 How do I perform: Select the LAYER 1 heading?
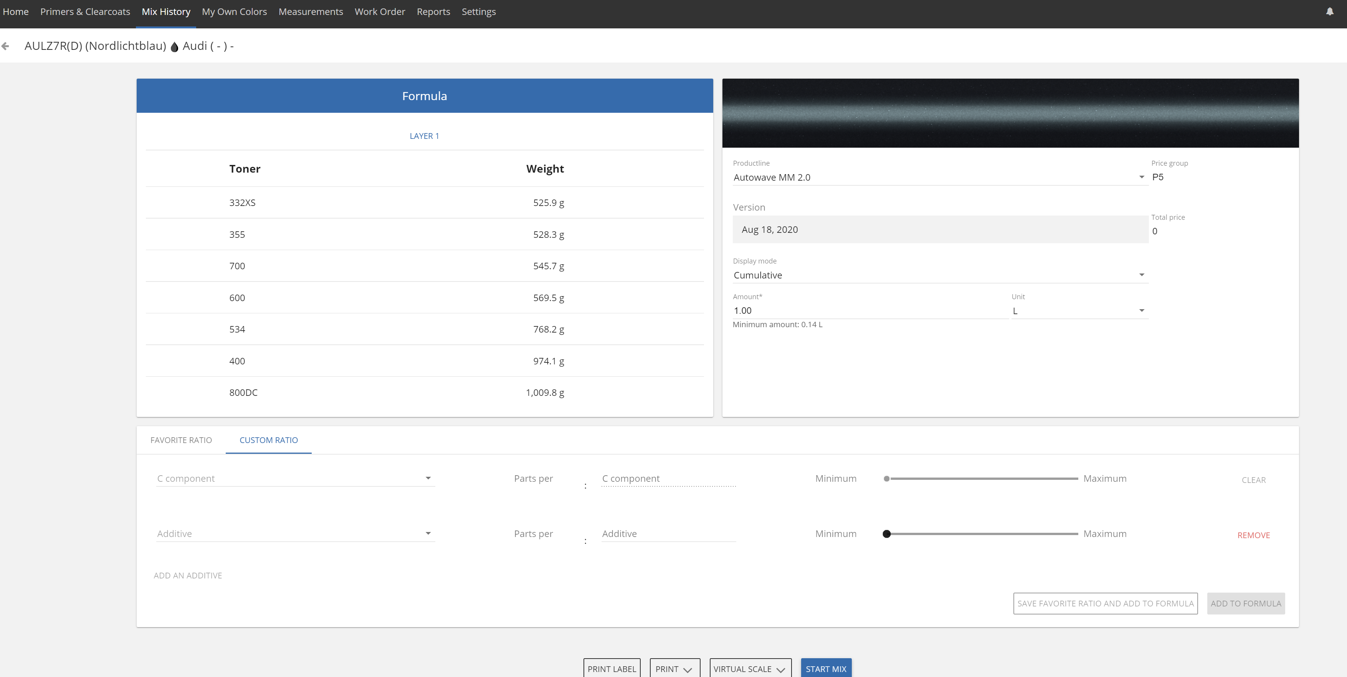point(424,136)
